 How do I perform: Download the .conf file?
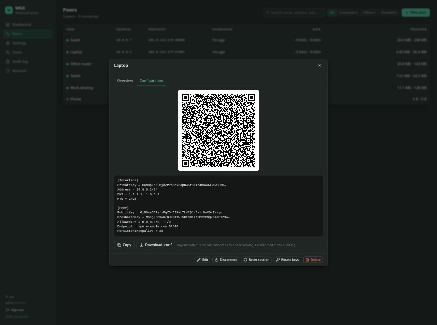tap(156, 245)
